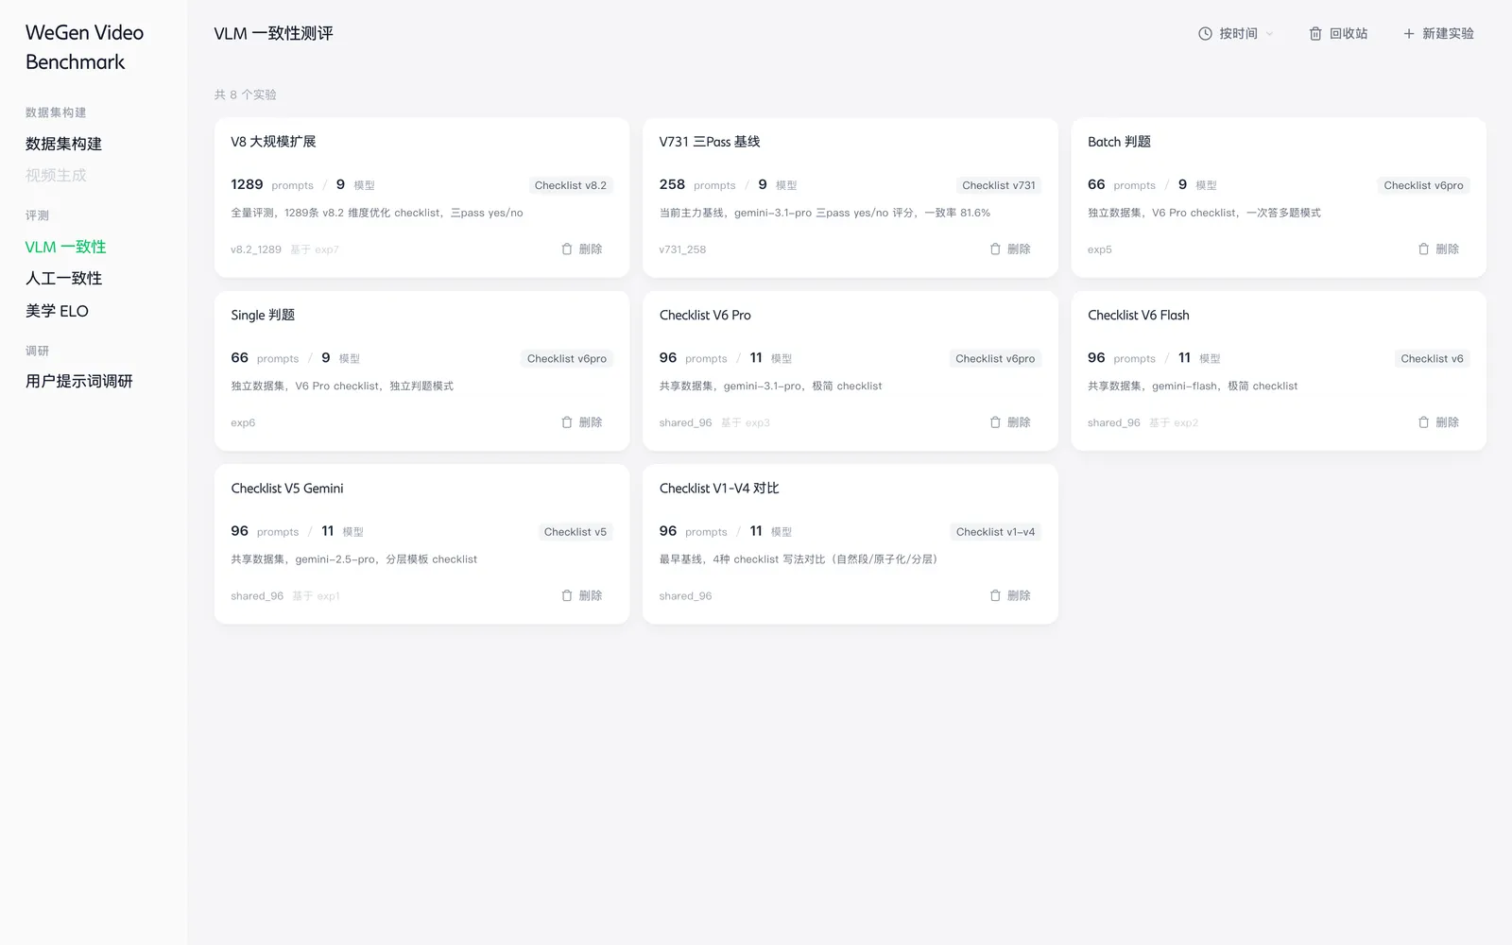Viewport: 1512px width, 945px height.
Task: Click the Checklist v8.2 tag
Action: pyautogui.click(x=571, y=185)
